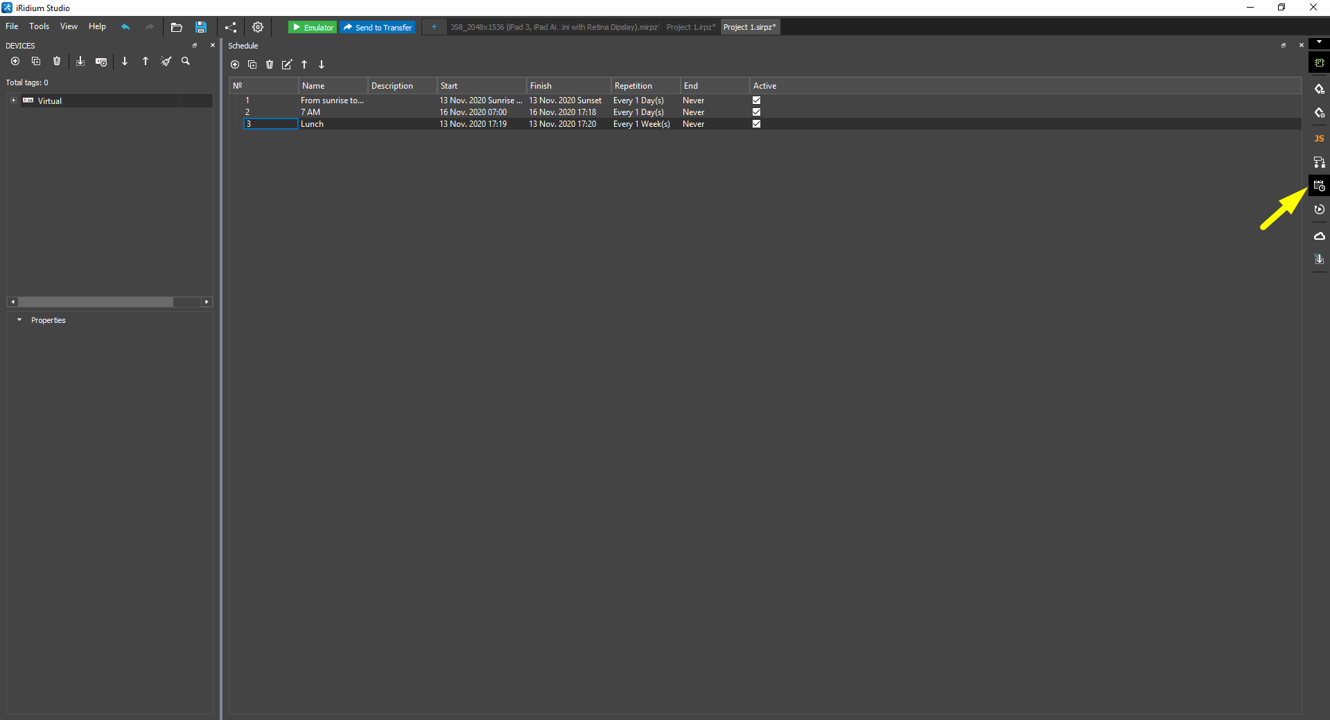Click the cloud panel icon on the right sidebar
This screenshot has width=1330, height=720.
click(1319, 236)
